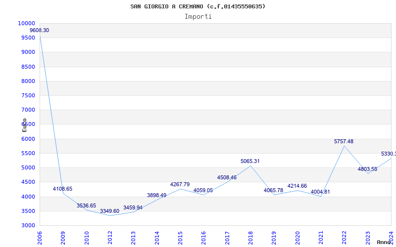This screenshot has width=396, height=247.
Task: Click the 4508.46 data label
Action: (227, 177)
